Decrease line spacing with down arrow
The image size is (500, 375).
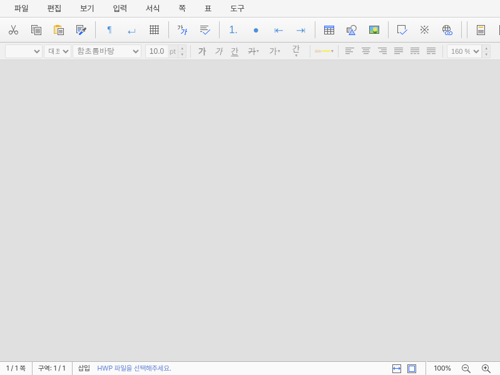tap(486, 54)
